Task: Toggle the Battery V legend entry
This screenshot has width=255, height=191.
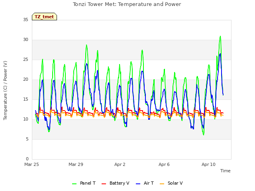Action: pyautogui.click(x=115, y=183)
